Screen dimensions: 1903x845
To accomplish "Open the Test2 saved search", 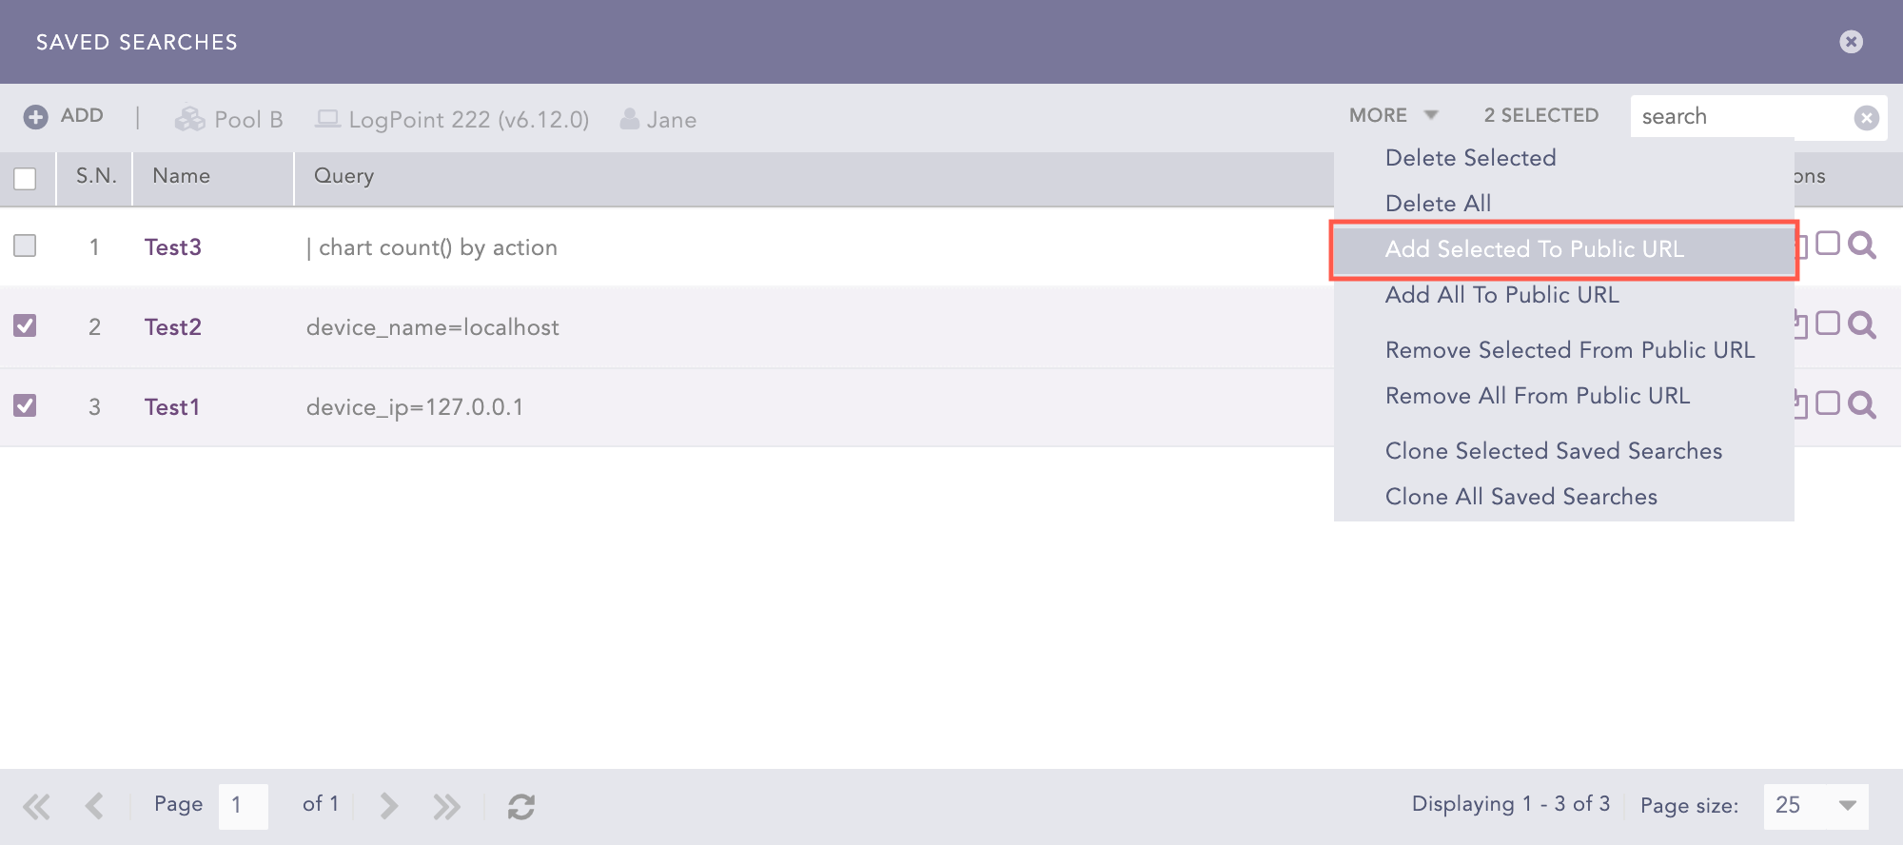I will 173,327.
